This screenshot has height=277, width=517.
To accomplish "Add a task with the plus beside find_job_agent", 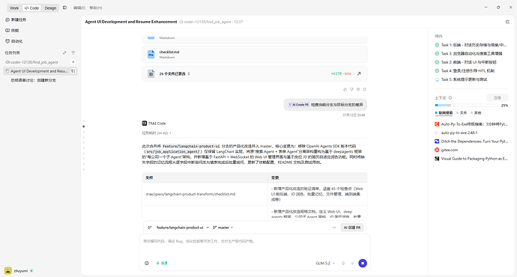I will (73, 62).
